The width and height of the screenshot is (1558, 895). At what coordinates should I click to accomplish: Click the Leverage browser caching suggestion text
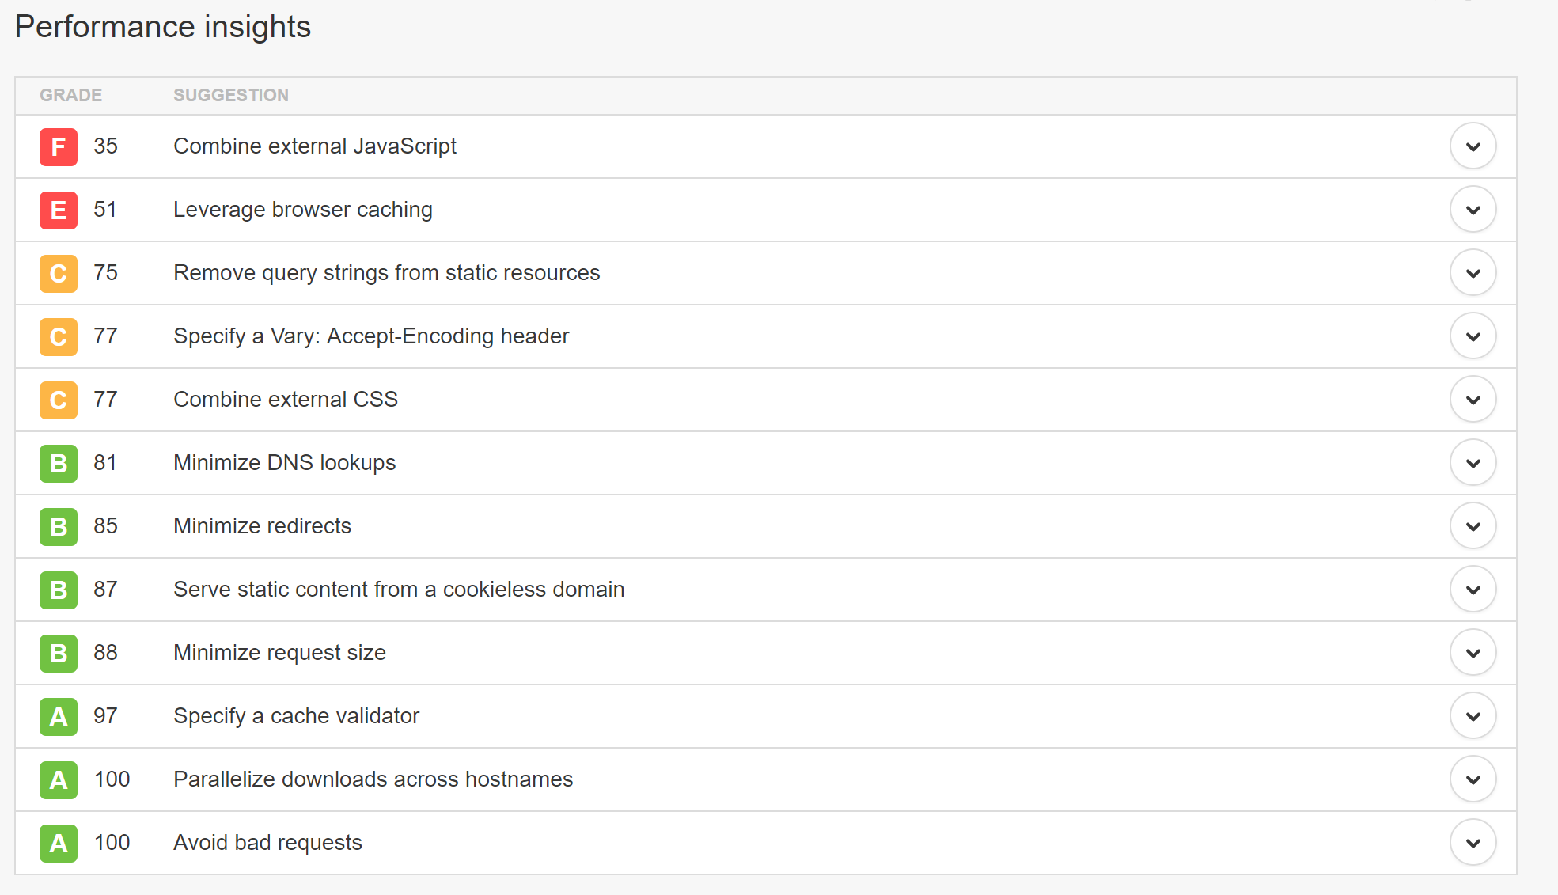tap(303, 210)
